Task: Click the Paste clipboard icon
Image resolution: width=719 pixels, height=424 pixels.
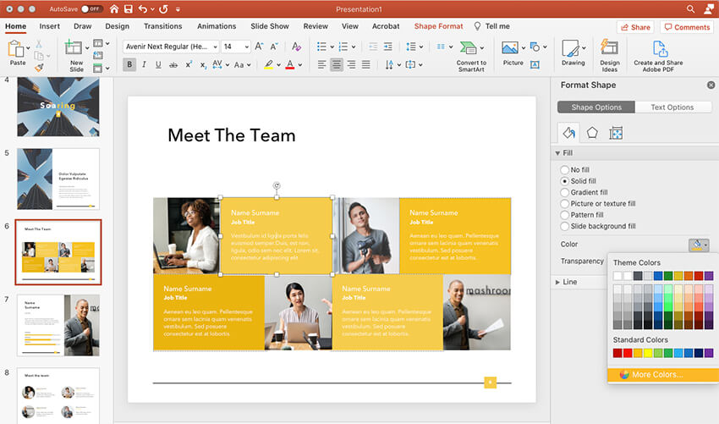Action: [15, 48]
